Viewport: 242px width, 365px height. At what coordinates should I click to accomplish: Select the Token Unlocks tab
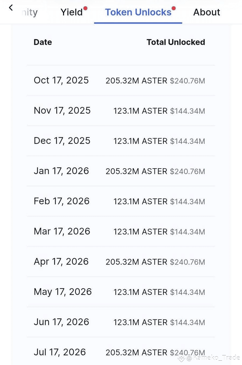point(138,12)
